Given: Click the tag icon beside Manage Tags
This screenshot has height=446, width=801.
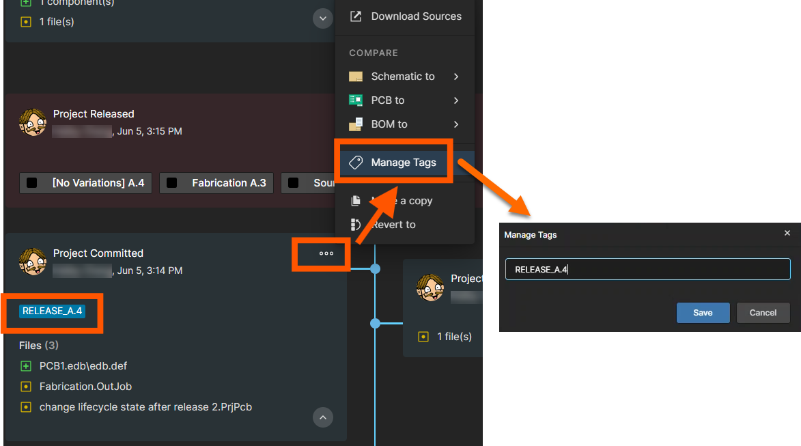Looking at the screenshot, I should coord(356,163).
